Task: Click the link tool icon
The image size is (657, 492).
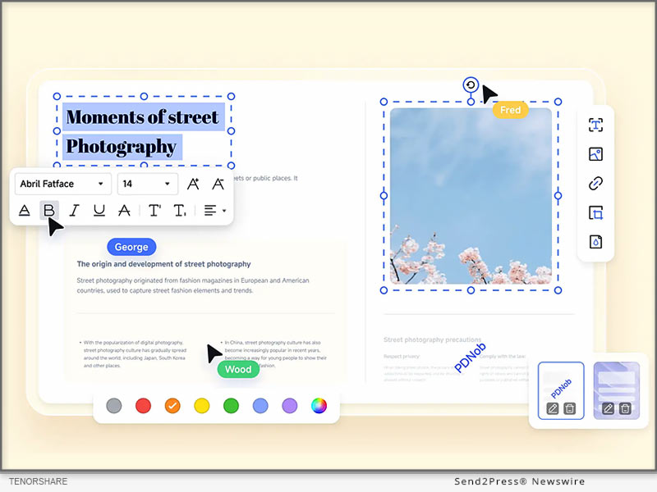Action: click(596, 184)
